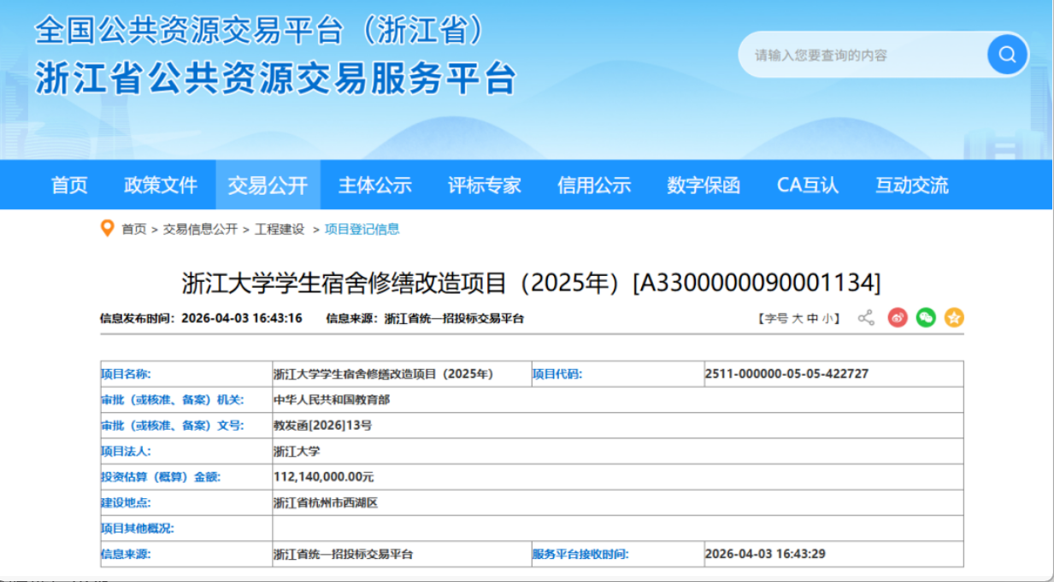Open the 政策文件 menu item
The width and height of the screenshot is (1054, 582).
(161, 185)
